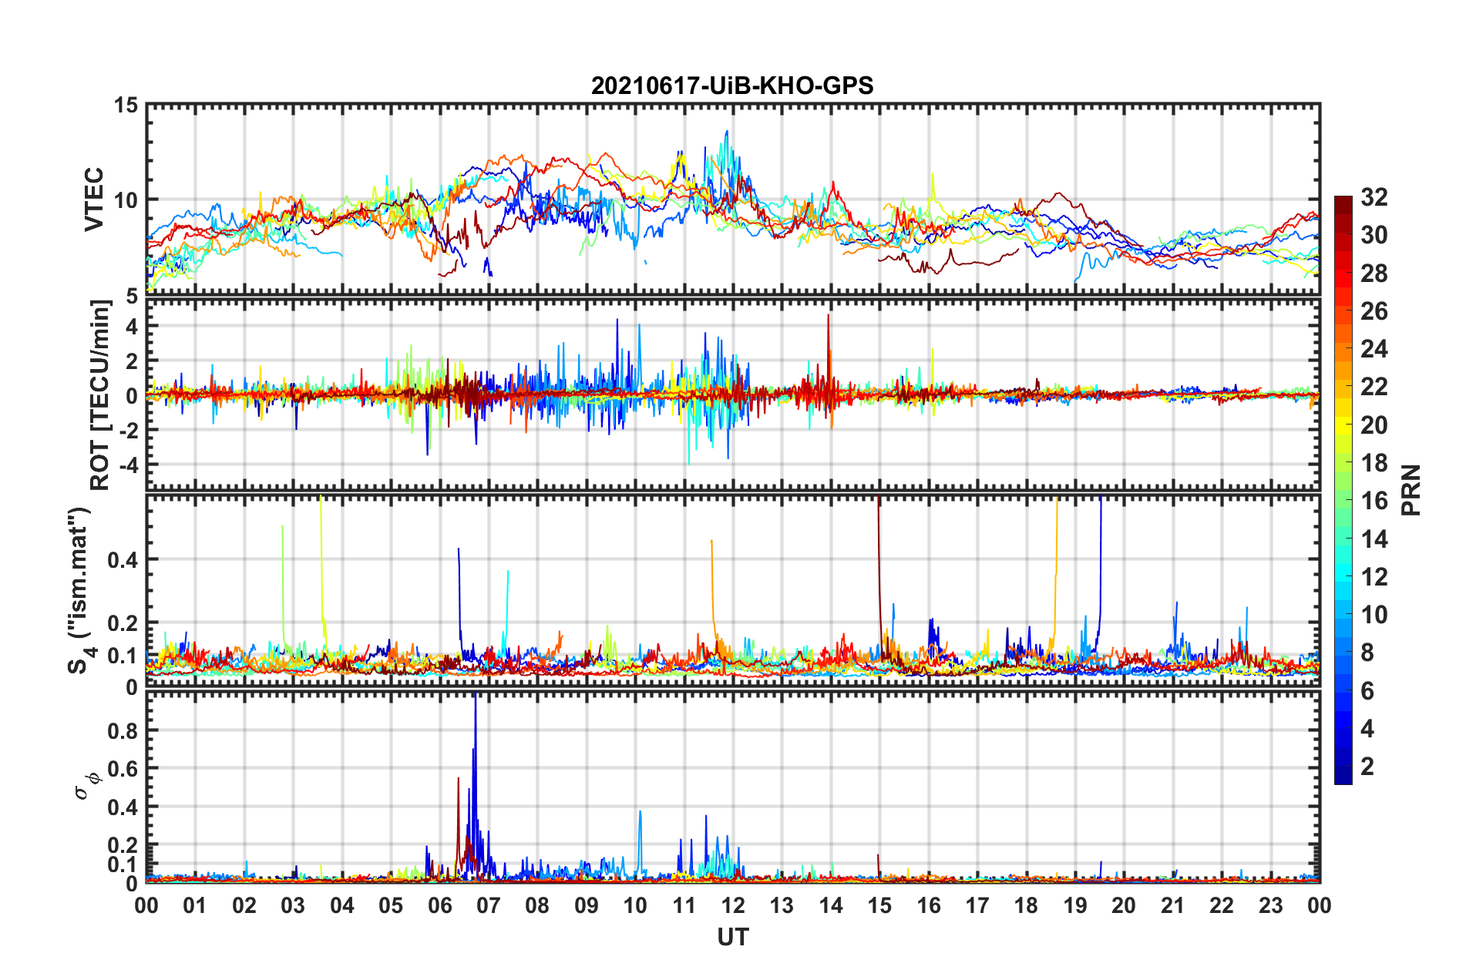
Task: Click the "UT" x-axis label
Action: (x=732, y=937)
